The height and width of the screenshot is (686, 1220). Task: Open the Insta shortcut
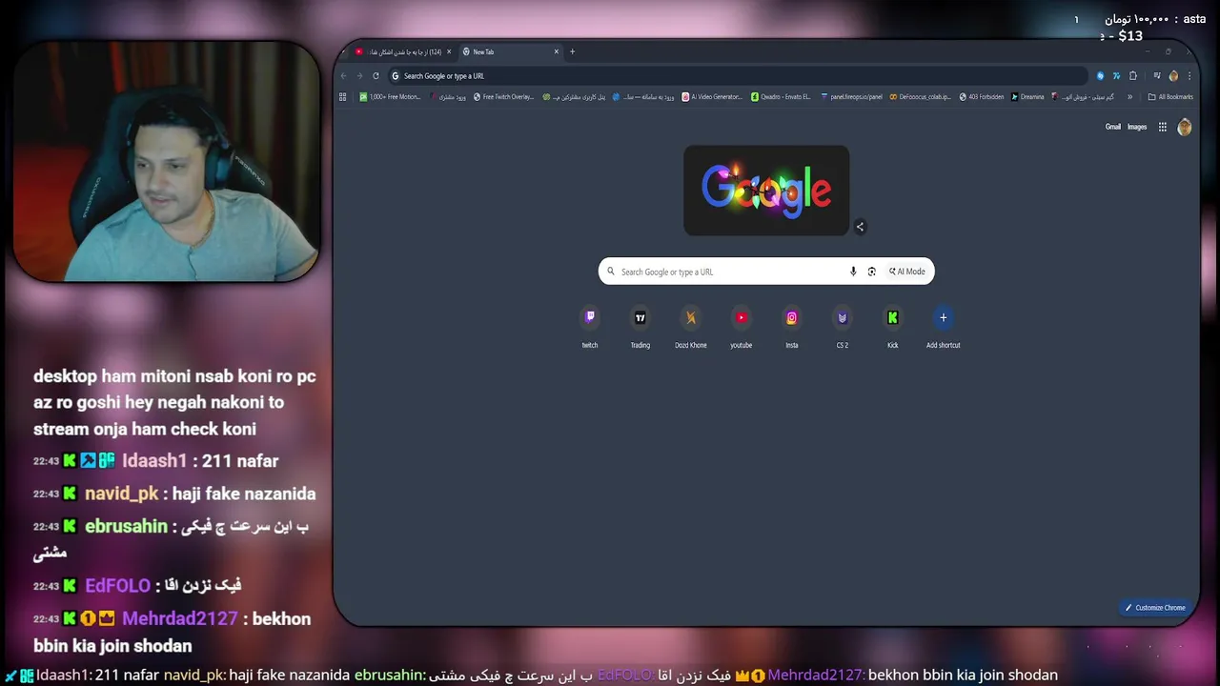point(792,326)
